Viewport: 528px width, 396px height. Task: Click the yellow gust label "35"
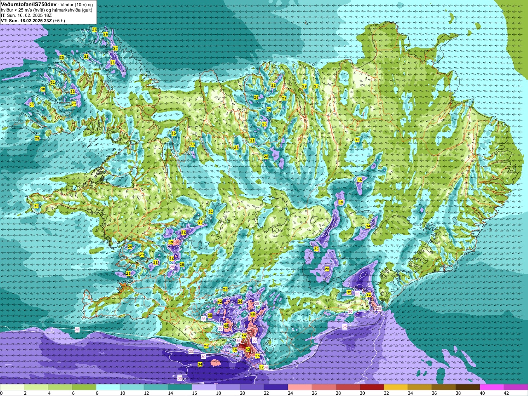(x=210, y=316)
